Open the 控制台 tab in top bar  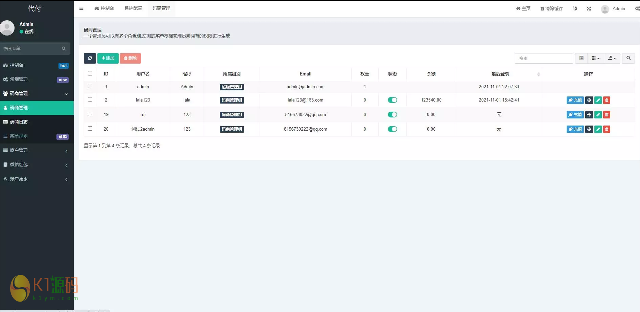coord(104,8)
